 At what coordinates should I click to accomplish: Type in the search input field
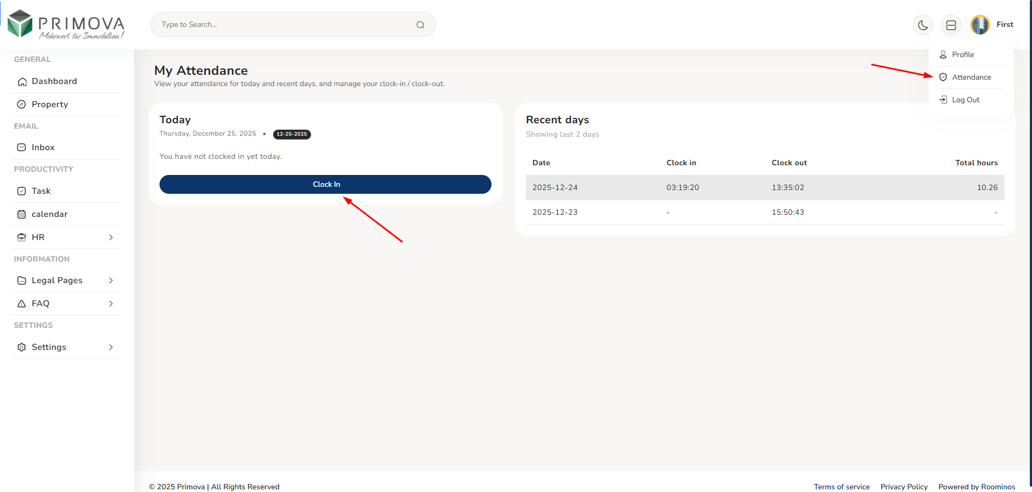coord(286,25)
